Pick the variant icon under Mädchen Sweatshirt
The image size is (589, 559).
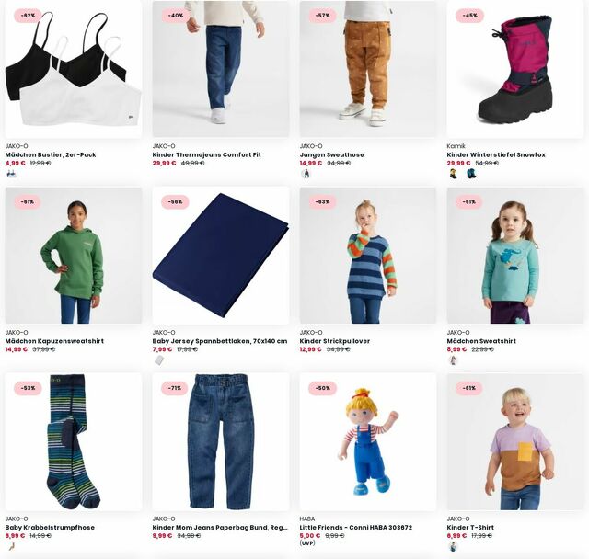(453, 360)
